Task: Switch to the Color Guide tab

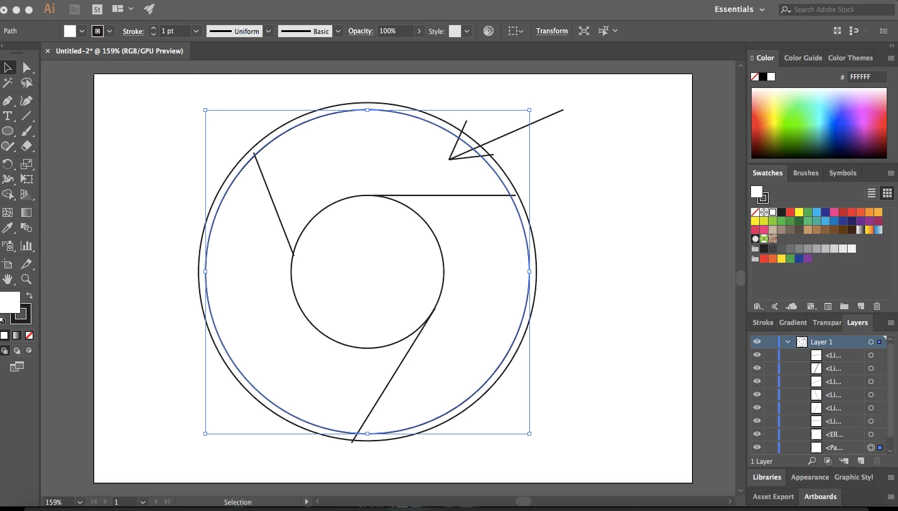Action: [803, 58]
